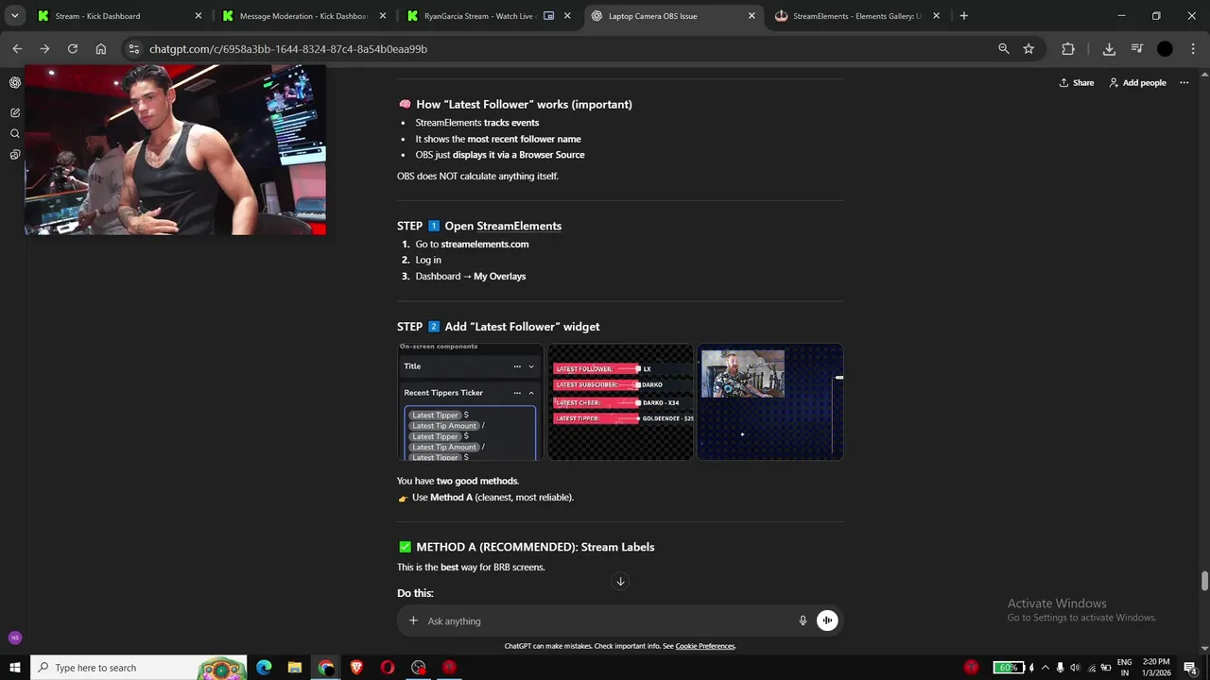Bookmark this page with the star icon
Image resolution: width=1210 pixels, height=680 pixels.
(1028, 49)
